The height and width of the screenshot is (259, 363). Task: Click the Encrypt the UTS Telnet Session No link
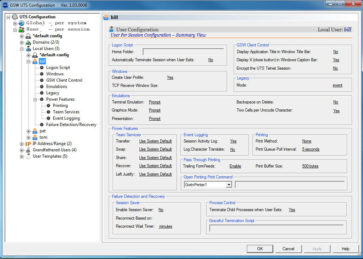[x=335, y=68]
